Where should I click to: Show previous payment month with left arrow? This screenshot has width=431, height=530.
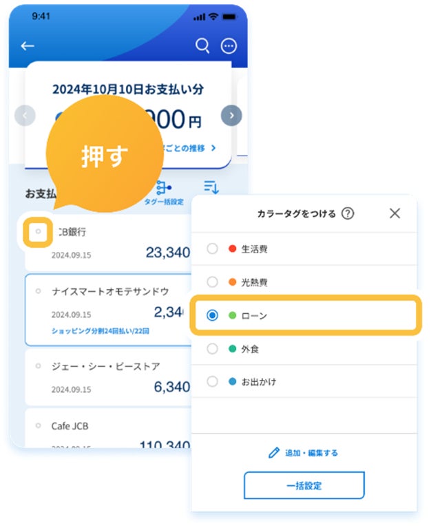tap(25, 116)
